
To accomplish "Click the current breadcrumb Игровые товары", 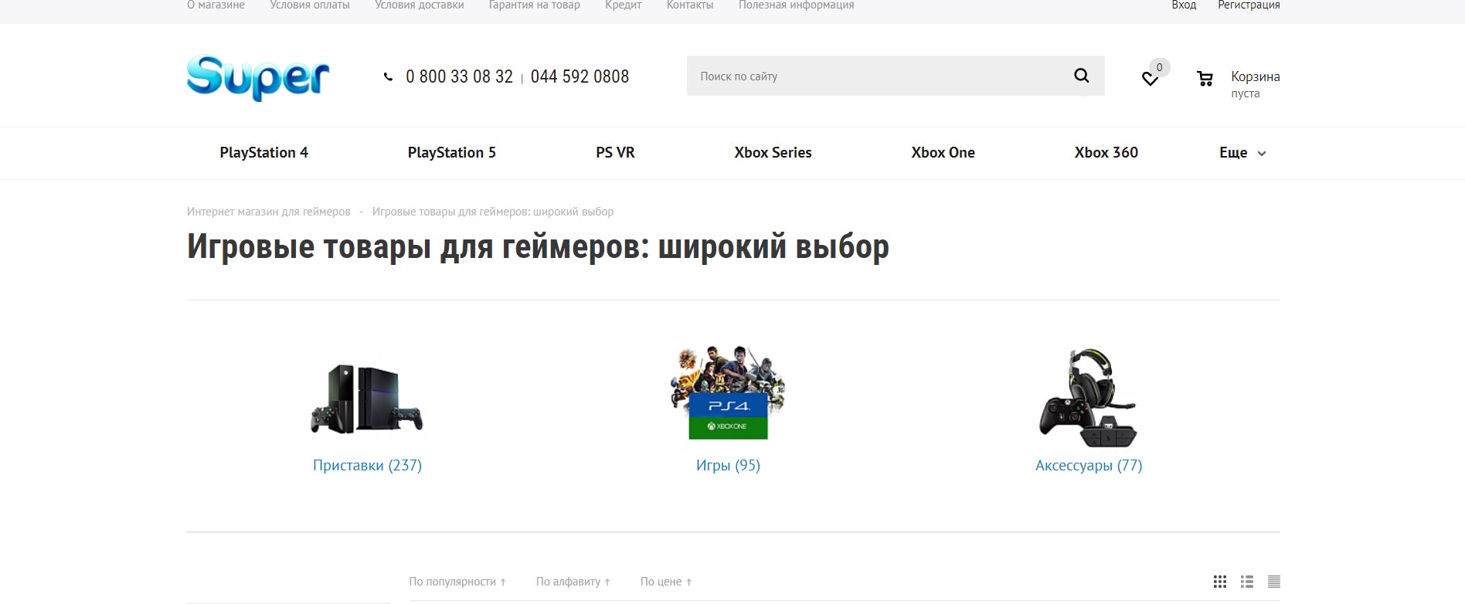I will pos(493,212).
